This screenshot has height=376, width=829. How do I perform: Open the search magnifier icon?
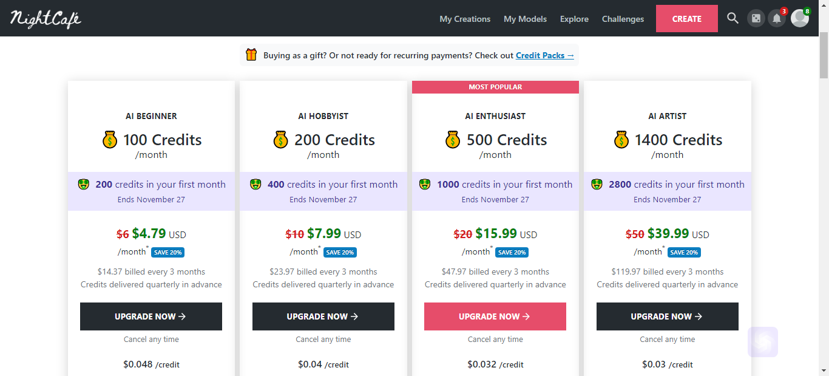pos(733,18)
